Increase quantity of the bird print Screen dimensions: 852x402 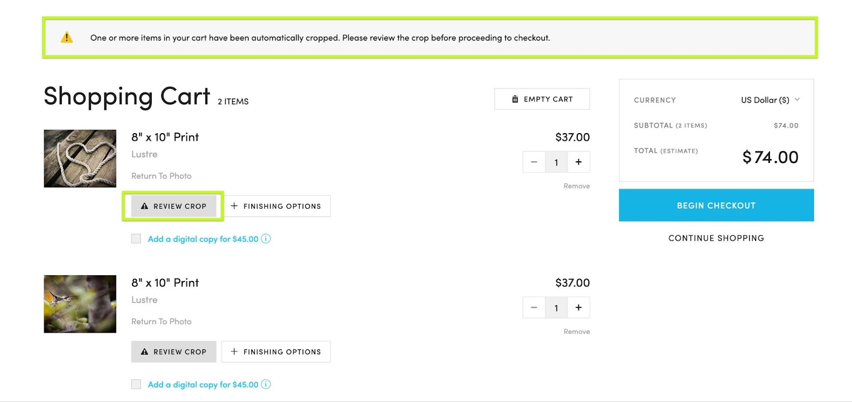click(579, 307)
